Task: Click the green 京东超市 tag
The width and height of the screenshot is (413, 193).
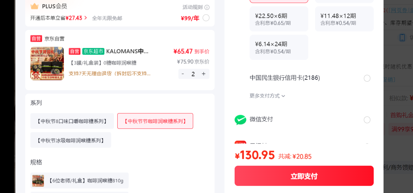Action: (x=93, y=51)
